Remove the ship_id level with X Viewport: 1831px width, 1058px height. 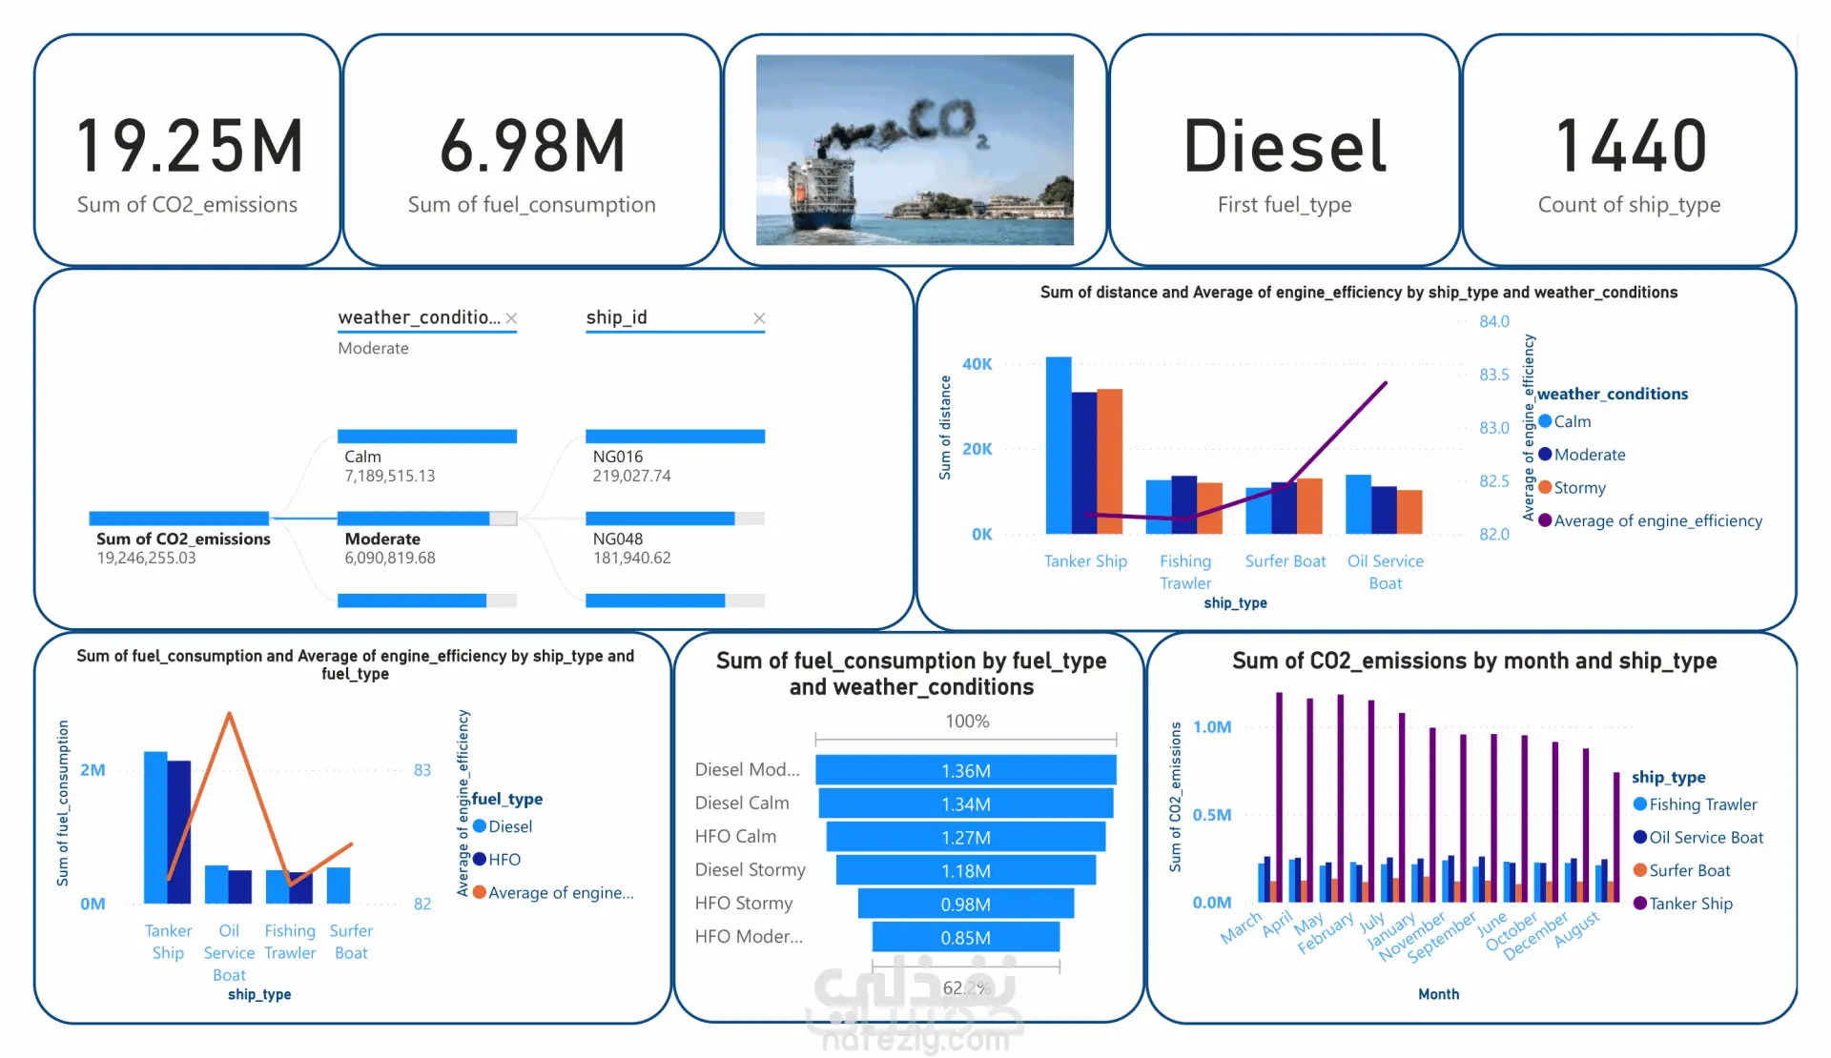tap(759, 318)
